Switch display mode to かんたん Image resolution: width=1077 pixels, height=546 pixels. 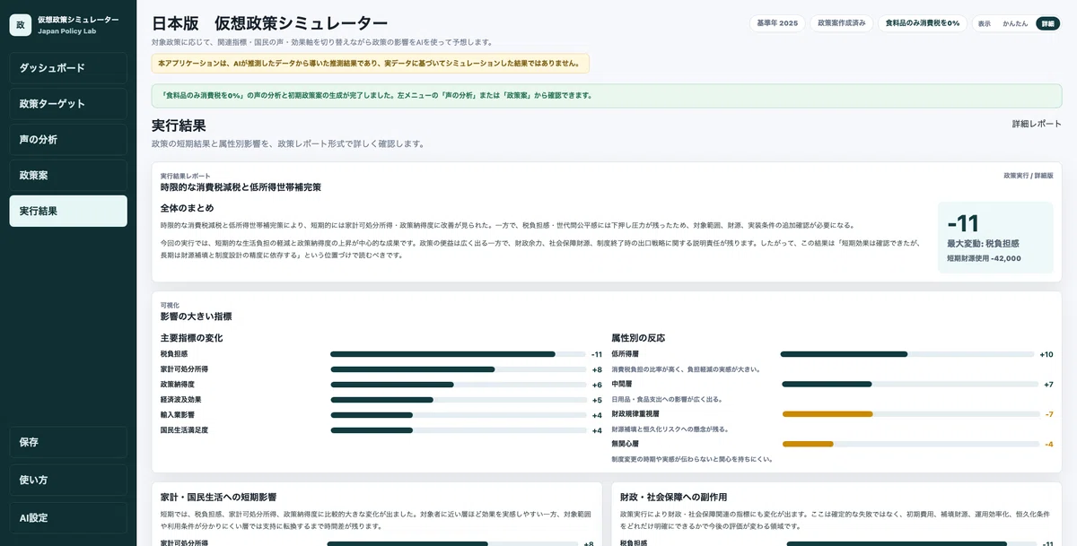pyautogui.click(x=1015, y=23)
